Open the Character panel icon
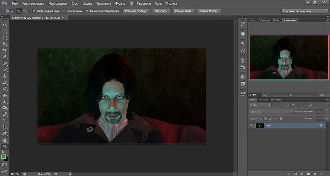The image size is (330, 176). point(243,50)
